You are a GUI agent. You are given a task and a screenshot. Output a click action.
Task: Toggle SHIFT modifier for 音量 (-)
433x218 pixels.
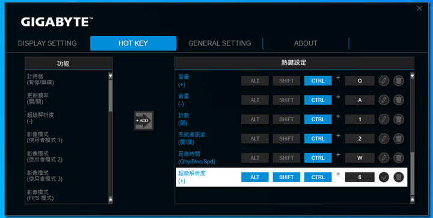pos(286,100)
